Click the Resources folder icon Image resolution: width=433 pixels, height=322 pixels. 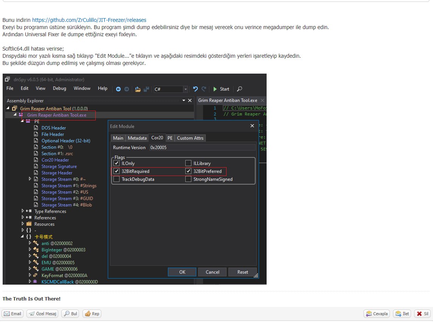(29, 224)
